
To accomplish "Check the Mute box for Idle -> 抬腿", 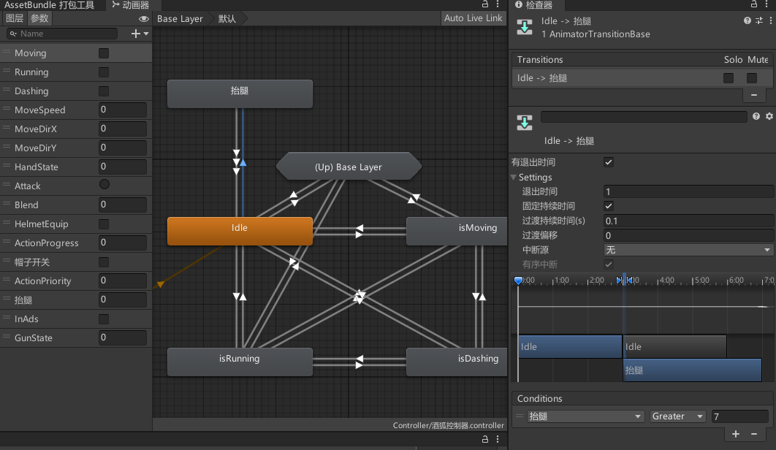I will tap(751, 78).
